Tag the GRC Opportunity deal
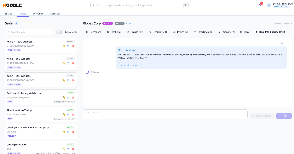The height and width of the screenshot is (154, 294). coord(68,149)
